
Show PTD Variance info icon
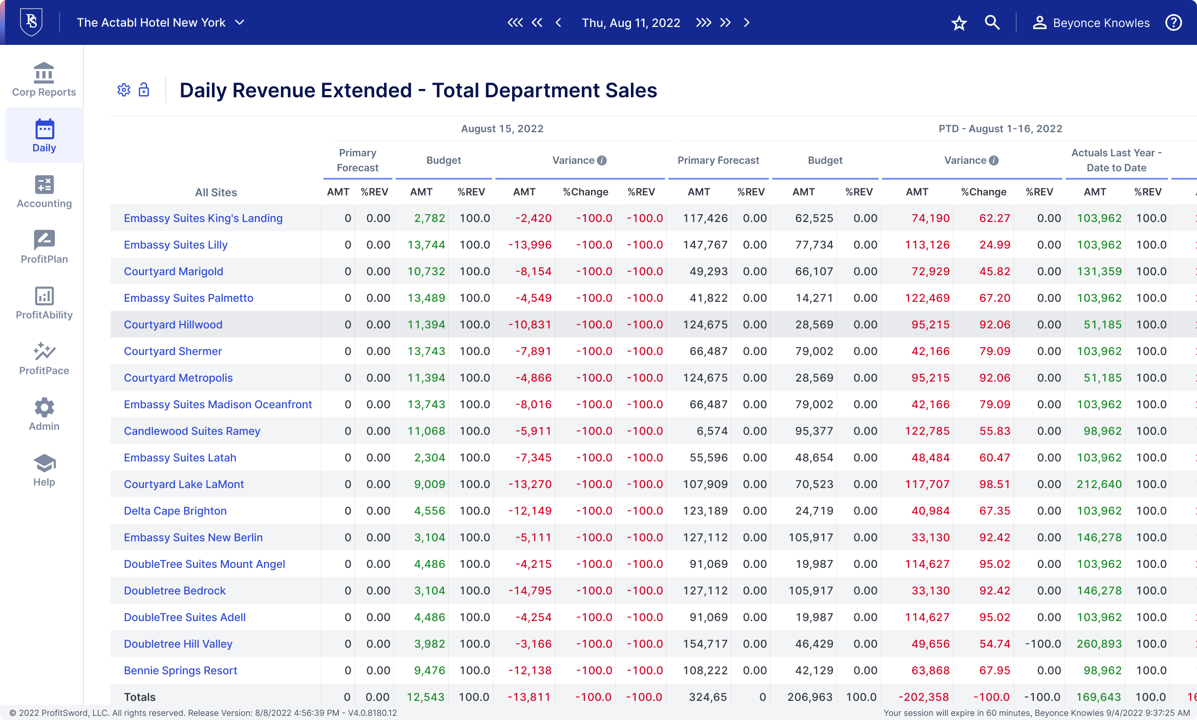click(994, 160)
